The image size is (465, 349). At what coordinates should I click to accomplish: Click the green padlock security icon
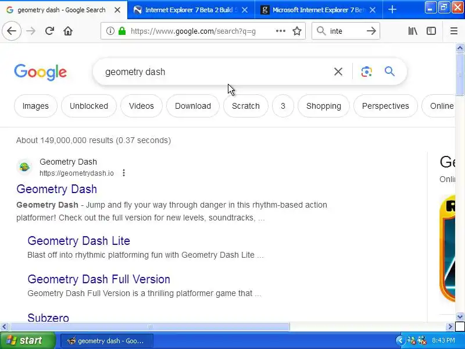tap(122, 31)
